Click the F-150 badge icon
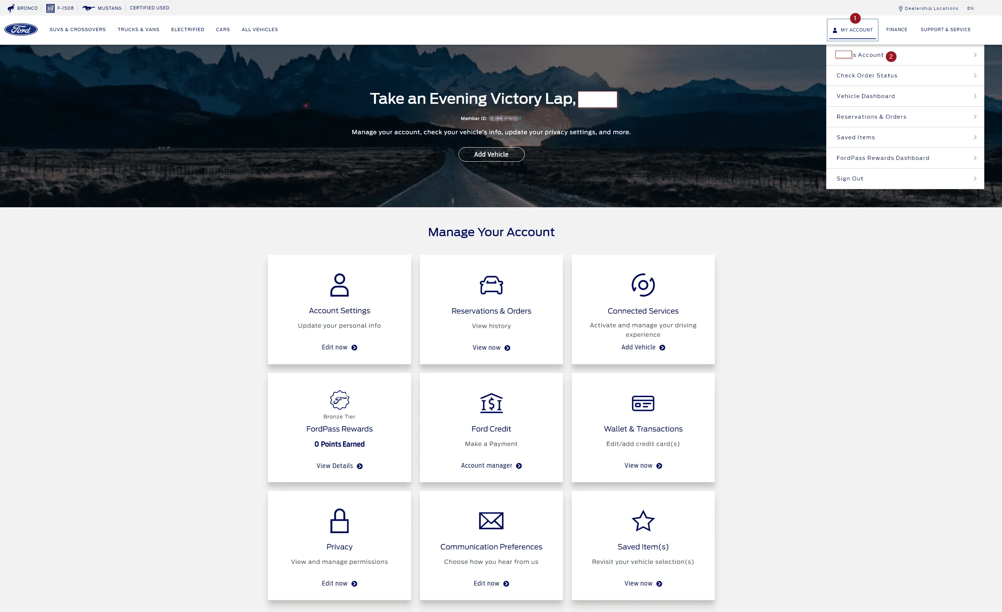The width and height of the screenshot is (1002, 612). click(50, 8)
